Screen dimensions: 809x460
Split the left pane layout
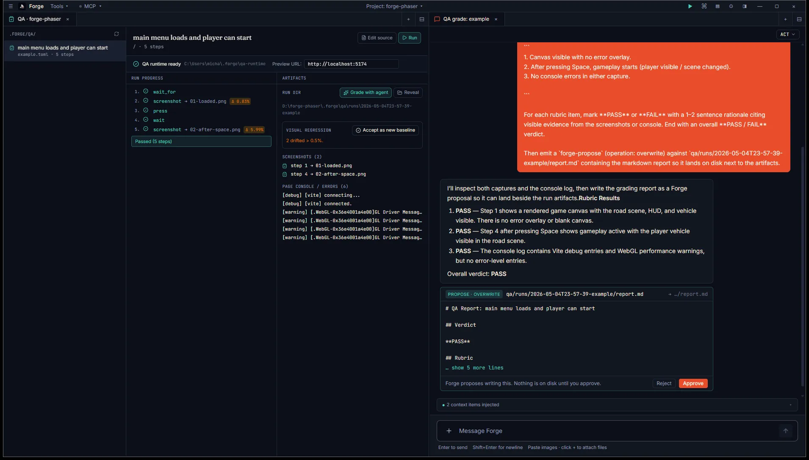422,19
